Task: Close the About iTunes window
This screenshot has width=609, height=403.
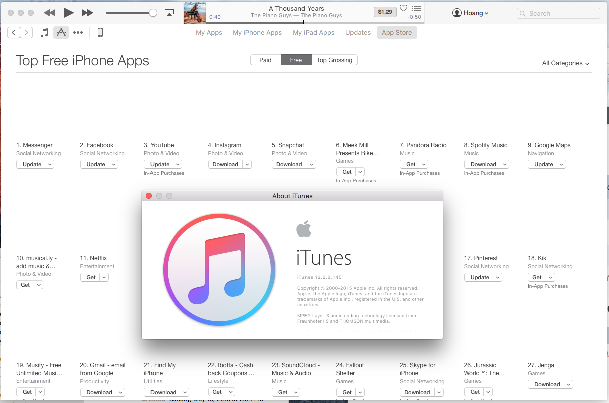Action: tap(149, 196)
